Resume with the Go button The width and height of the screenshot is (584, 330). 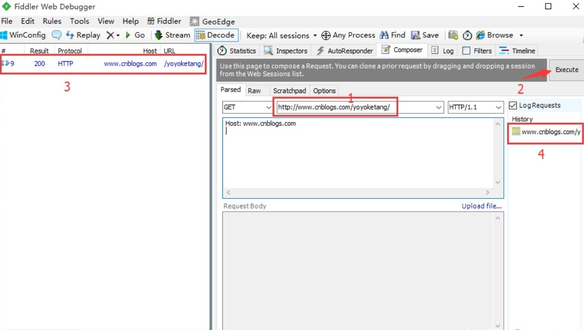point(135,35)
